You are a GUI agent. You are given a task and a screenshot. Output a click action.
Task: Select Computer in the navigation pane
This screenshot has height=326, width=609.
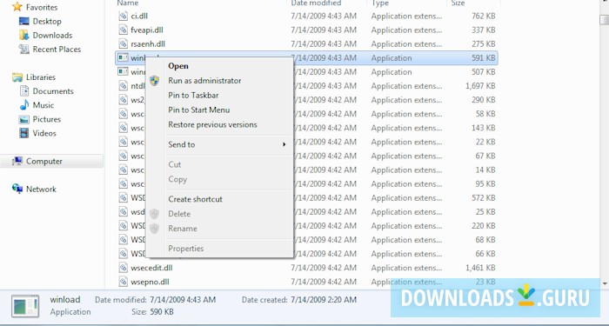pyautogui.click(x=44, y=161)
